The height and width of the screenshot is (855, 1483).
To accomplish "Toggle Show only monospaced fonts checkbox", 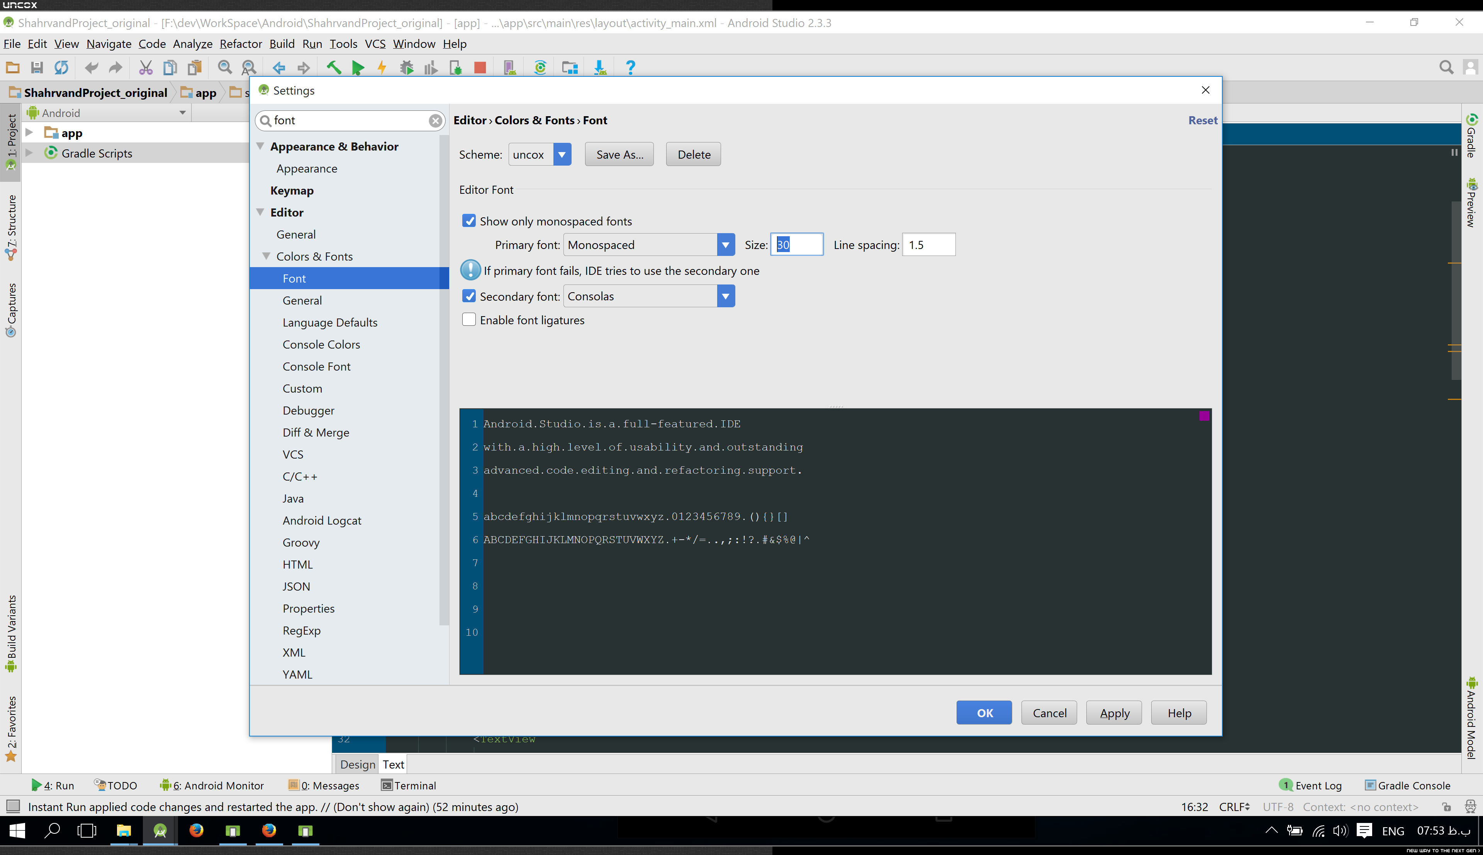I will [469, 221].
